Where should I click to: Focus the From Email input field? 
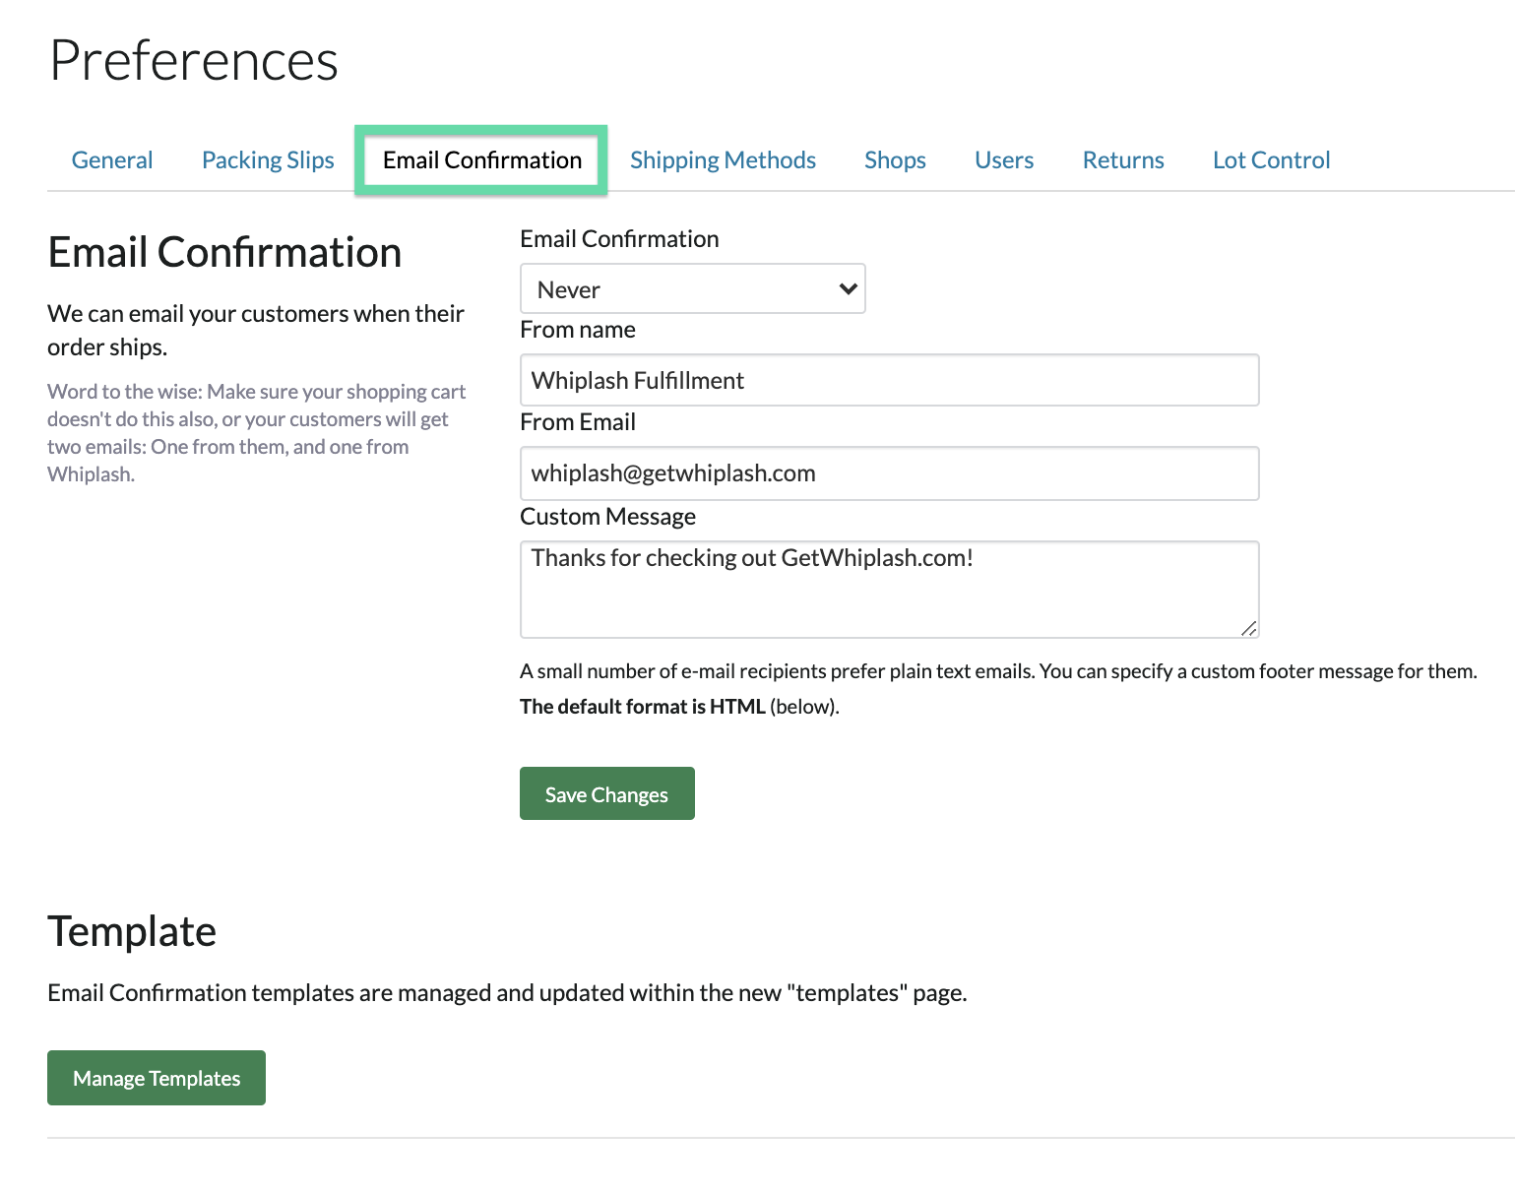click(890, 473)
